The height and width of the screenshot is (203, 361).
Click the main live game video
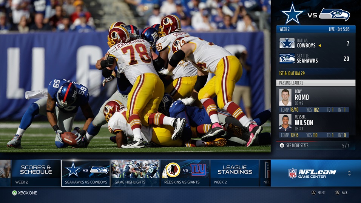[x=135, y=76]
